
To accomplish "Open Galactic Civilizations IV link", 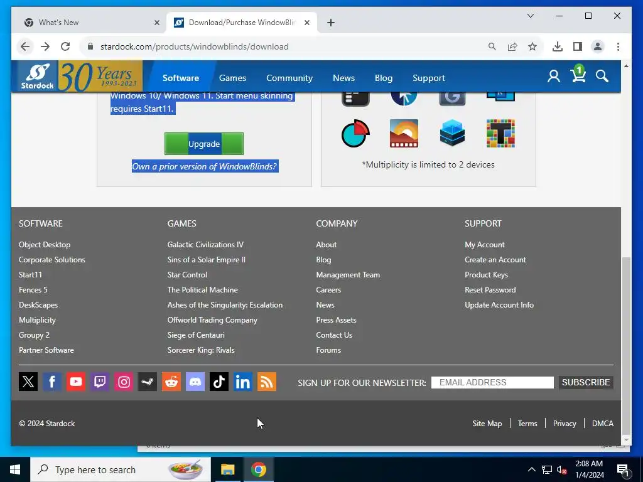I will [x=205, y=245].
